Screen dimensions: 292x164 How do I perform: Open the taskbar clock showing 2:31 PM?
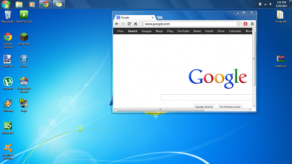click(x=281, y=4)
